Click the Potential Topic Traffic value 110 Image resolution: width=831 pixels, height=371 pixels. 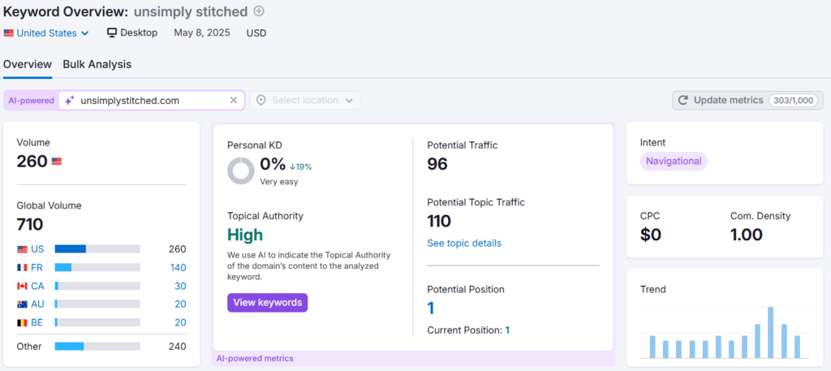coord(439,221)
